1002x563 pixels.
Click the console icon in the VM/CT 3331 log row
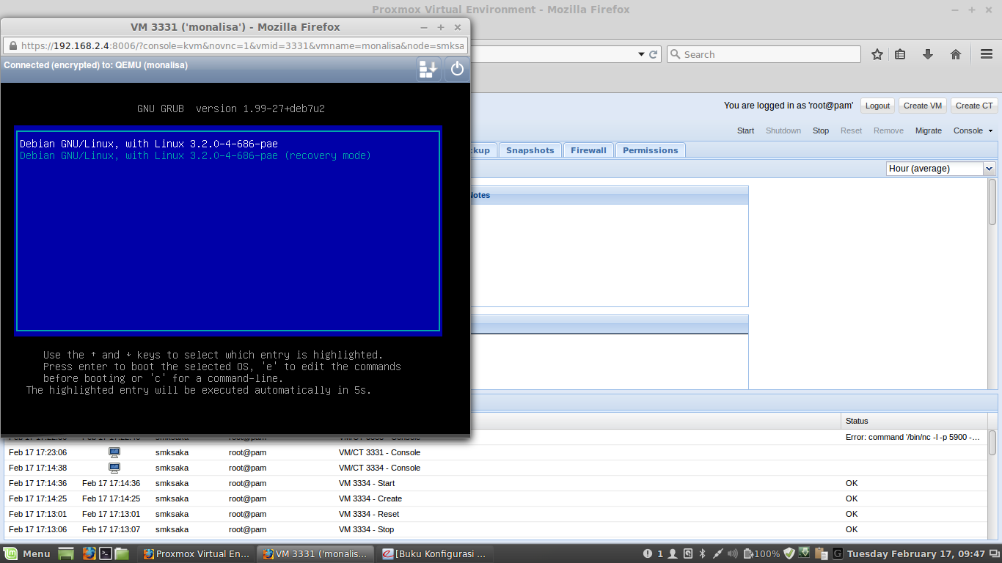114,452
